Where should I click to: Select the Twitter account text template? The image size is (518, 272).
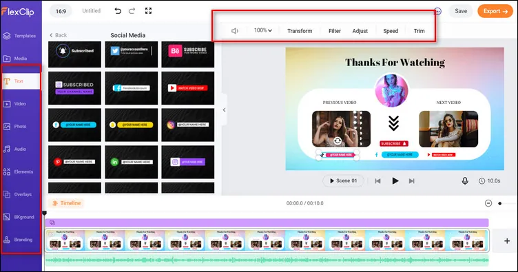[x=132, y=54]
